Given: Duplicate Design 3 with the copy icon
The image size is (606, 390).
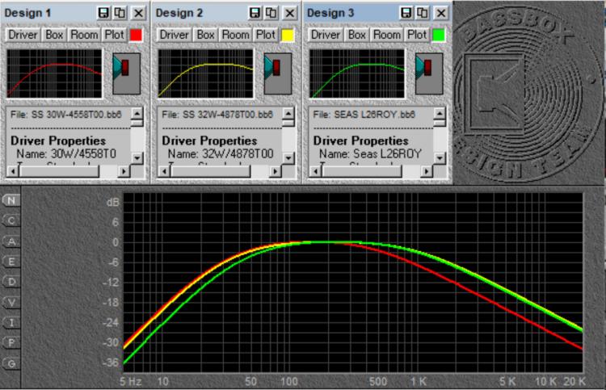Looking at the screenshot, I should coord(423,13).
